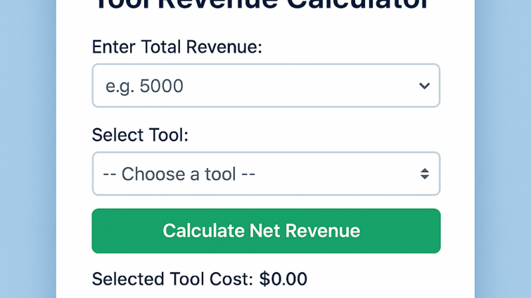Screen dimensions: 531x298
Task: Open the Choose a tool dropdown
Action: pos(265,174)
